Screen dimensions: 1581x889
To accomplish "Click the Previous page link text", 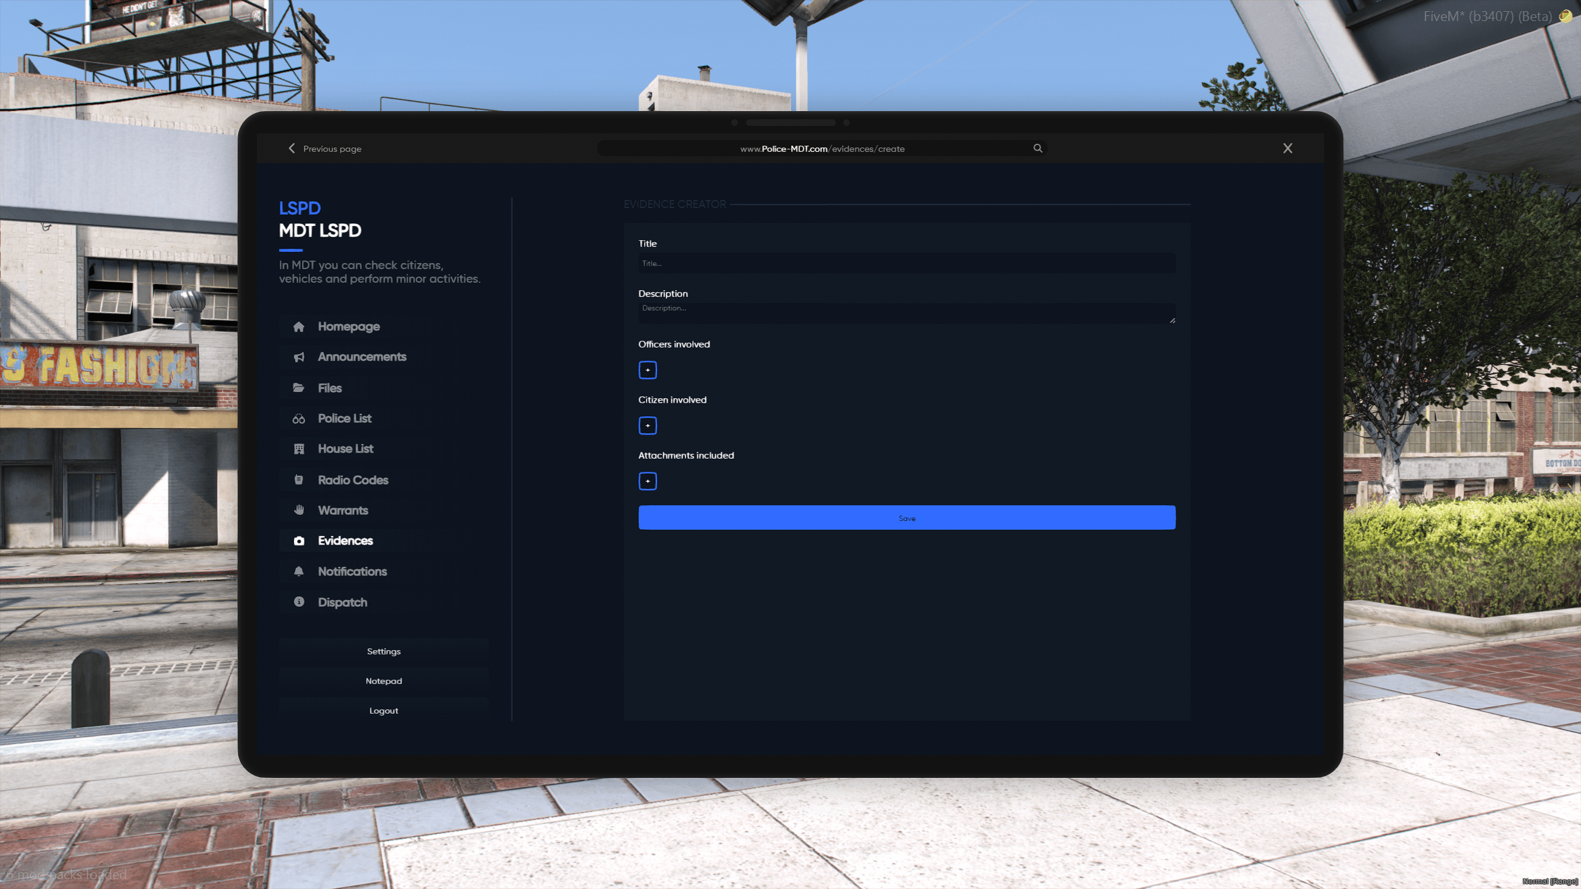I will click(x=332, y=149).
